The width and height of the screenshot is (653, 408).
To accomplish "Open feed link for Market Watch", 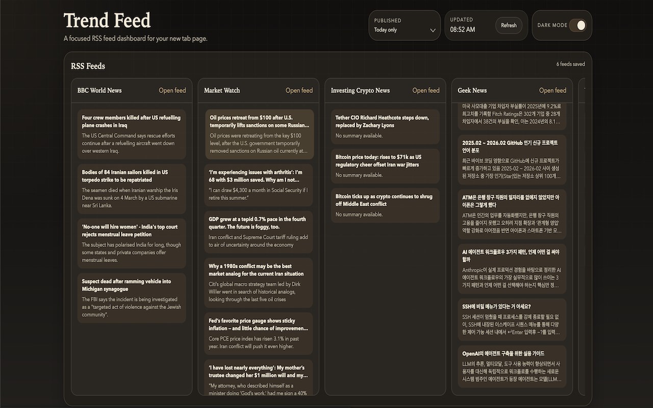I will point(299,90).
